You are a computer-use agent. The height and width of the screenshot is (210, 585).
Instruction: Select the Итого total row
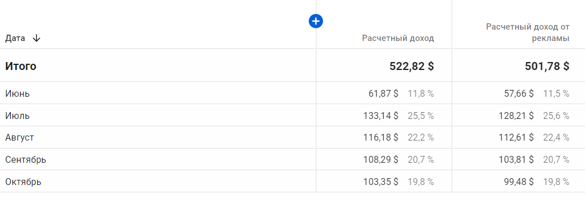click(292, 65)
